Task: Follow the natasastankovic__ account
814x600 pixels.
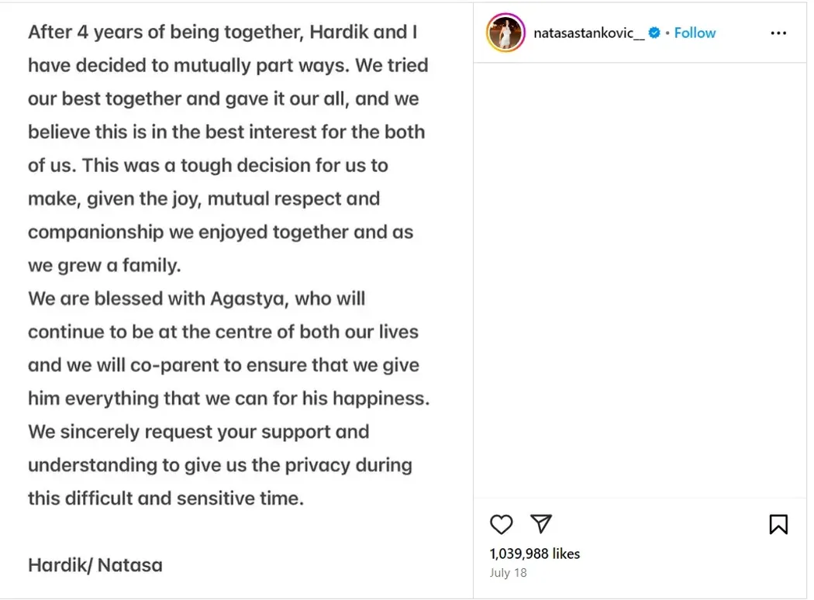Action: 695,33
